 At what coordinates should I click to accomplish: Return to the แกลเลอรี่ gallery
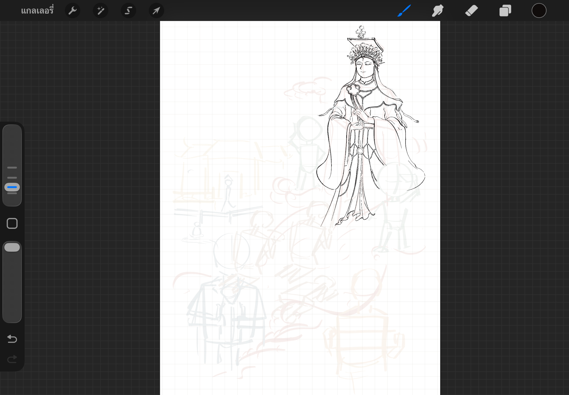pyautogui.click(x=37, y=11)
